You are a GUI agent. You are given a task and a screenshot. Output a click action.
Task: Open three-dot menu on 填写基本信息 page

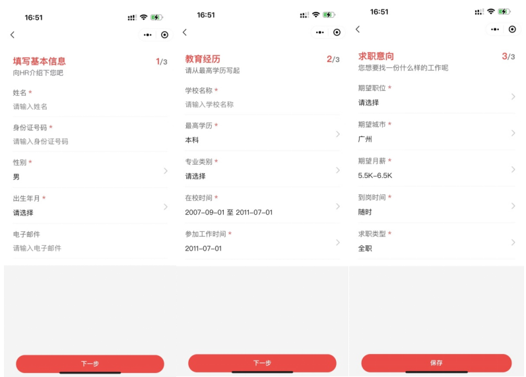(147, 35)
